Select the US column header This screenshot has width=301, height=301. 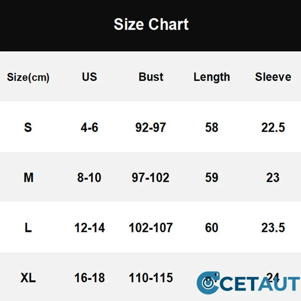[90, 77]
